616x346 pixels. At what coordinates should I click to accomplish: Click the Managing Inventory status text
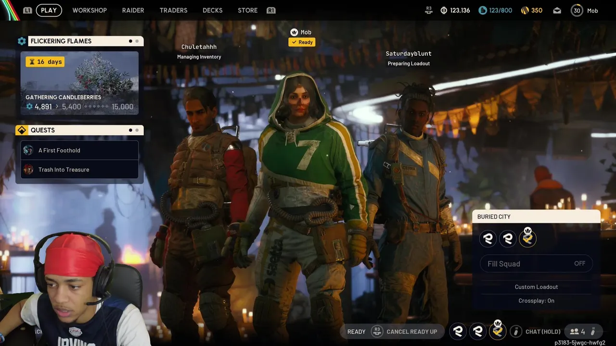199,57
